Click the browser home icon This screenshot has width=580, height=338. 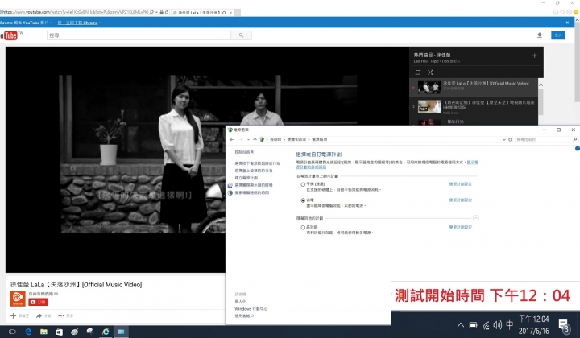click(x=556, y=12)
